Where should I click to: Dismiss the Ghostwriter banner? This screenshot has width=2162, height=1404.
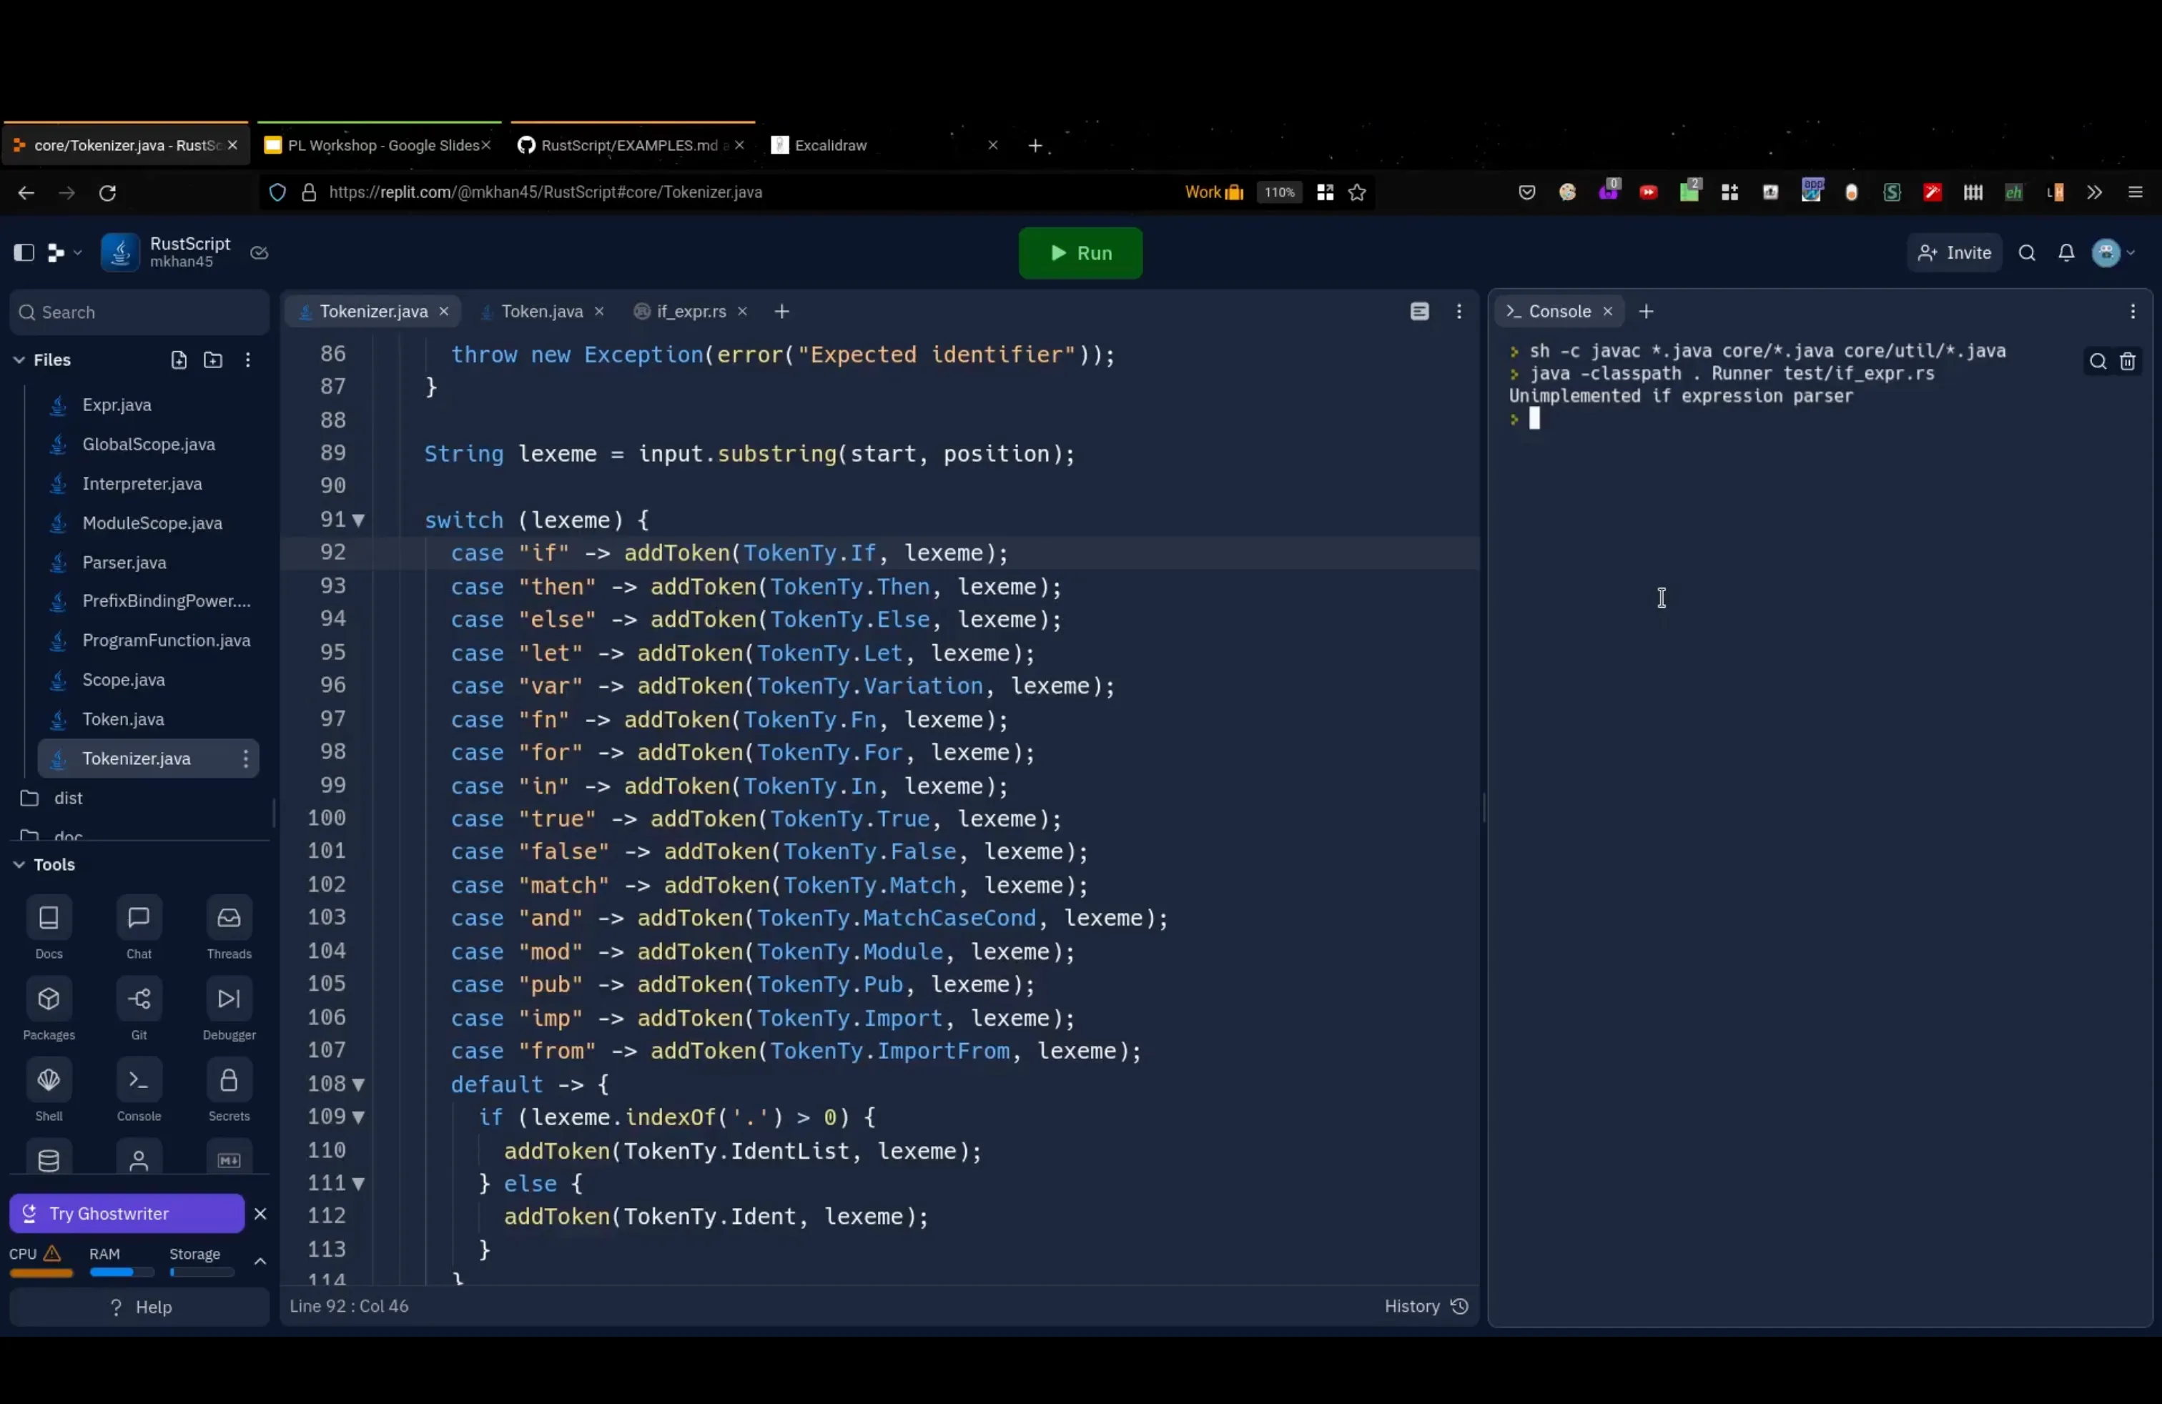[260, 1214]
